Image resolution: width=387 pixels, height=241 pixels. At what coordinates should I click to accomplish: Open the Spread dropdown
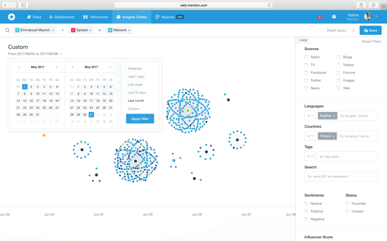81,30
